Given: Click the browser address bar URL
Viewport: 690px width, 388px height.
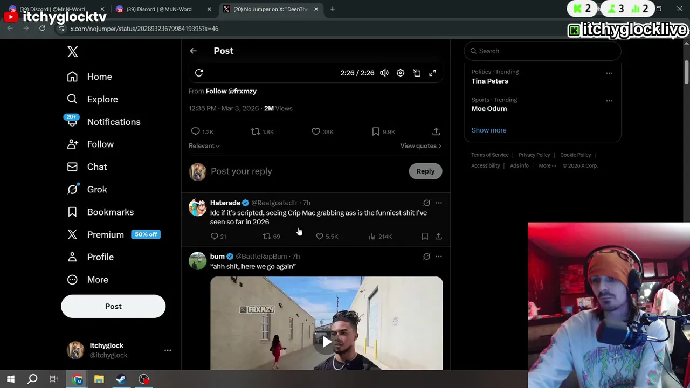Looking at the screenshot, I should [x=144, y=29].
